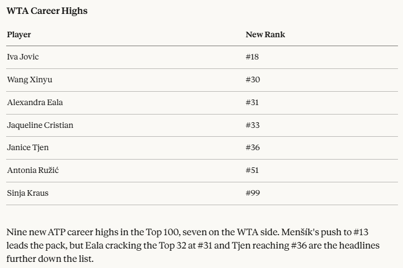Click Antonia Ružić in the table
The image size is (403, 268).
pos(33,170)
